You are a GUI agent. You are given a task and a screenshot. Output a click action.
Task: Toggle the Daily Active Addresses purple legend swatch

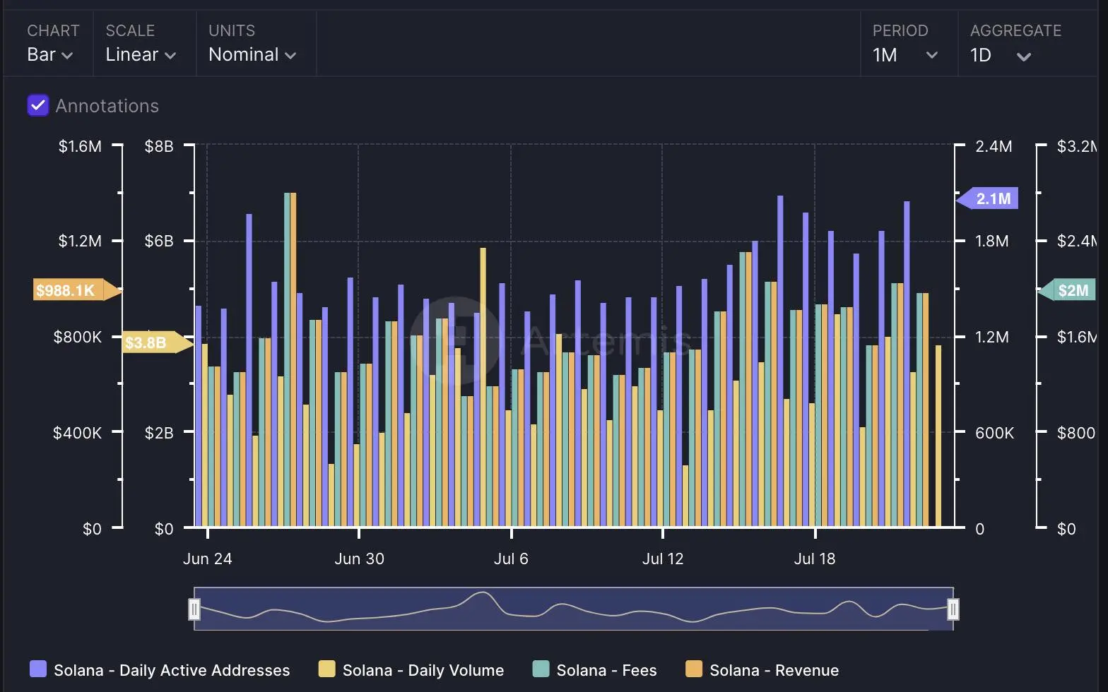click(38, 669)
